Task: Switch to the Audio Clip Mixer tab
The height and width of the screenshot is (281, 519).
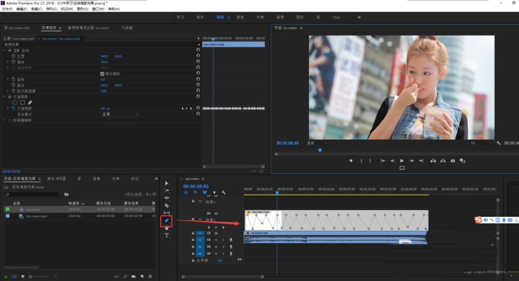Action: point(88,28)
